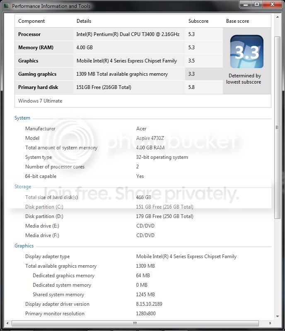285x331 pixels.
Task: Click the 4.00 GB memory details cell
Action: pos(85,48)
